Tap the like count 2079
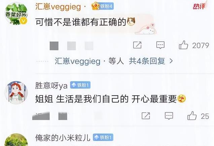This screenshot has height=146, width=214. point(201,45)
